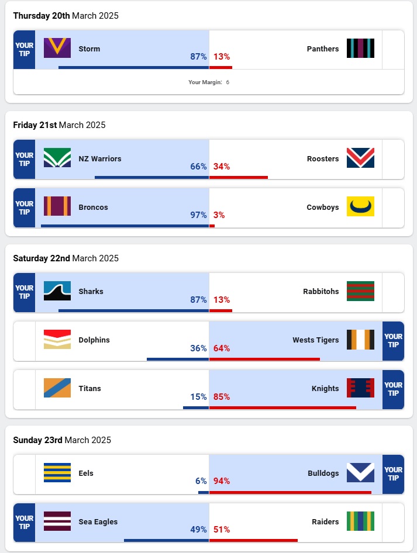This screenshot has height=553, width=417.
Task: Click the red Knights 85% tip bar
Action: [282, 407]
